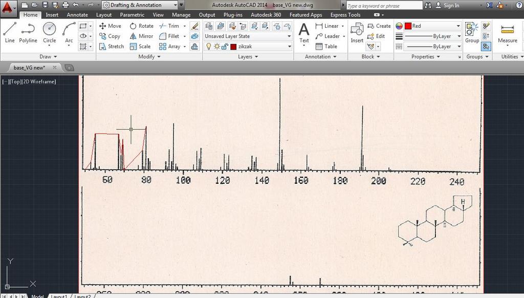
Task: Open the Express Tools tab
Action: (x=345, y=15)
